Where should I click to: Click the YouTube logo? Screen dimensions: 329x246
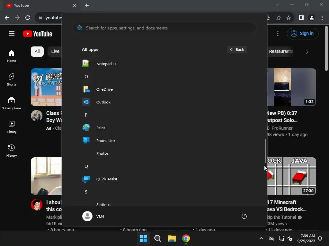38,34
